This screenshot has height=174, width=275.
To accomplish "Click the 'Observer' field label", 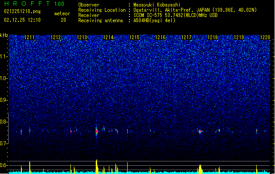I will (x=89, y=5).
